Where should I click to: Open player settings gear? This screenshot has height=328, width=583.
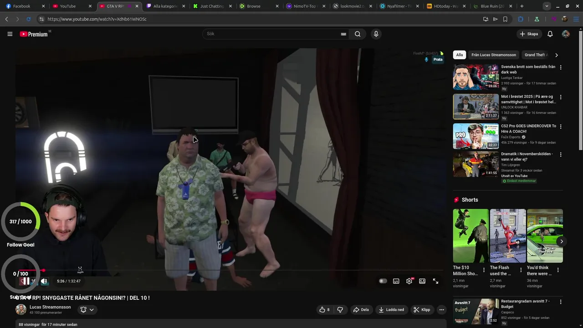coord(409,281)
